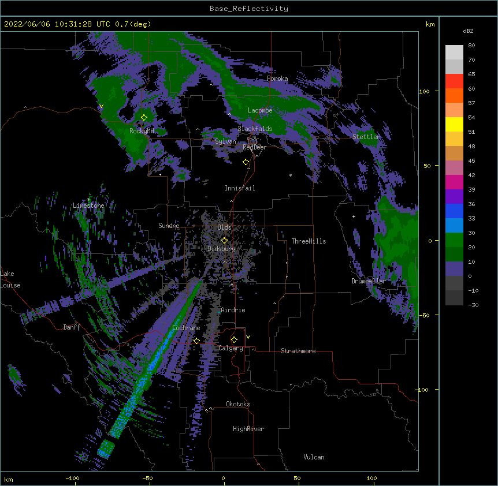This screenshot has height=486, width=498.
Task: Click the km unit label at top right
Action: [x=430, y=24]
